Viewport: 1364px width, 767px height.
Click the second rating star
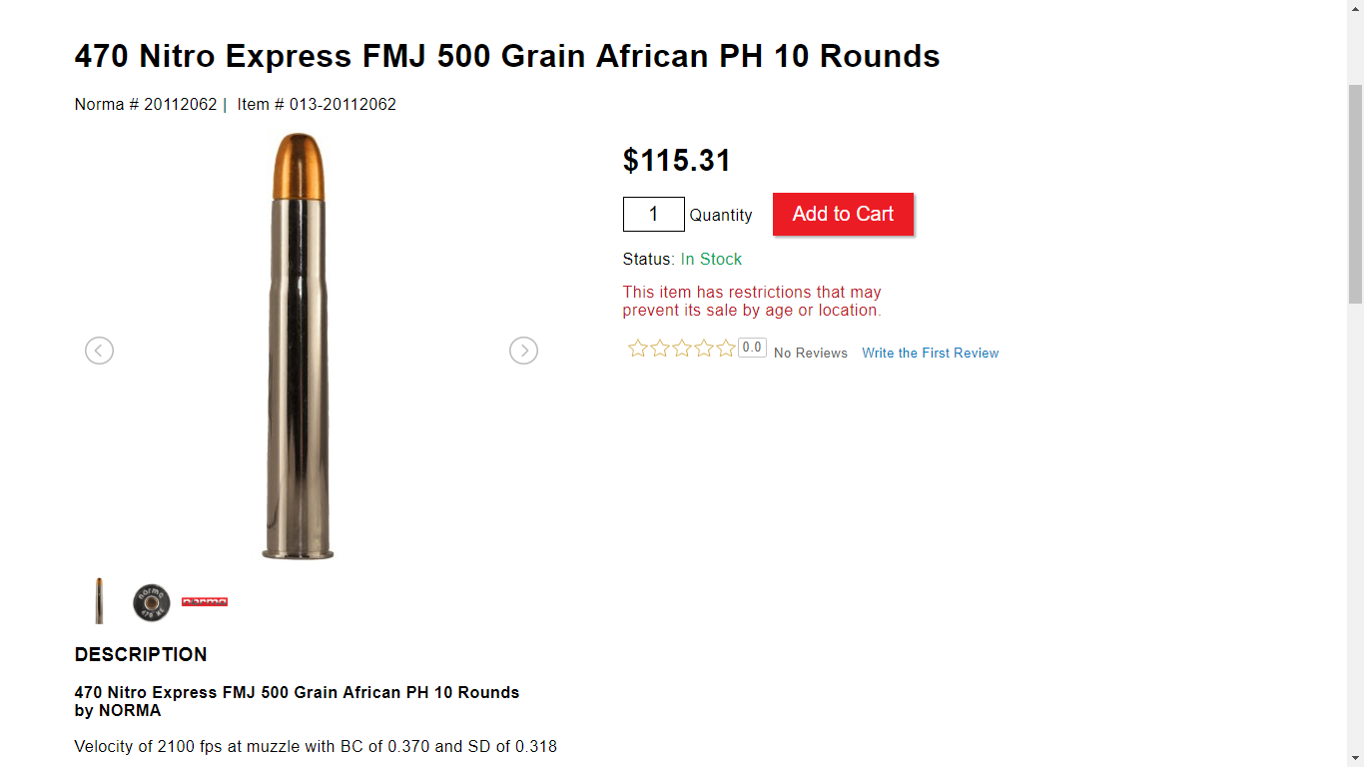tap(660, 349)
